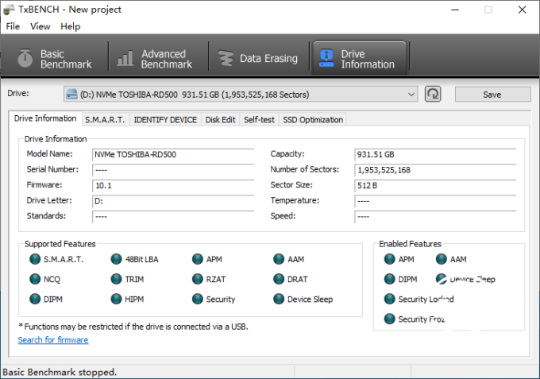
Task: Click the 'Supported Features' group heading
Action: point(60,244)
